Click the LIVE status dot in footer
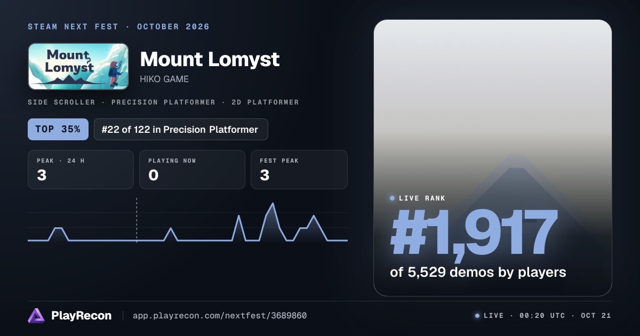This screenshot has height=336, width=640. point(477,316)
